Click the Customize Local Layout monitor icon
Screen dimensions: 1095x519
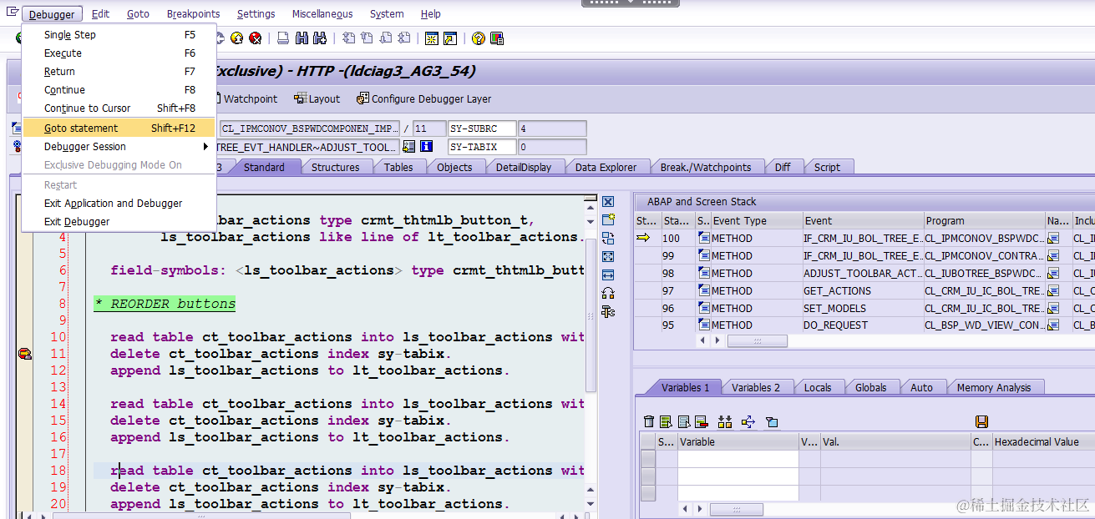point(497,38)
